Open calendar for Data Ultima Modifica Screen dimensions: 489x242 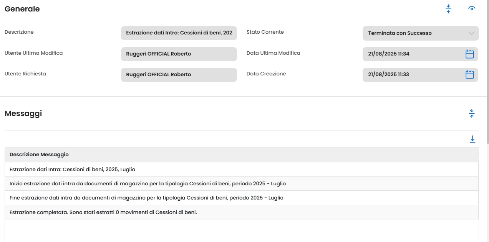(x=469, y=54)
